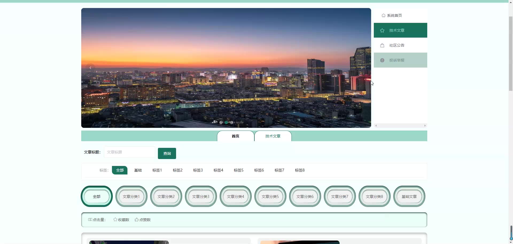This screenshot has height=244, width=513.
Task: Choose category 文章分类4
Action: click(236, 196)
